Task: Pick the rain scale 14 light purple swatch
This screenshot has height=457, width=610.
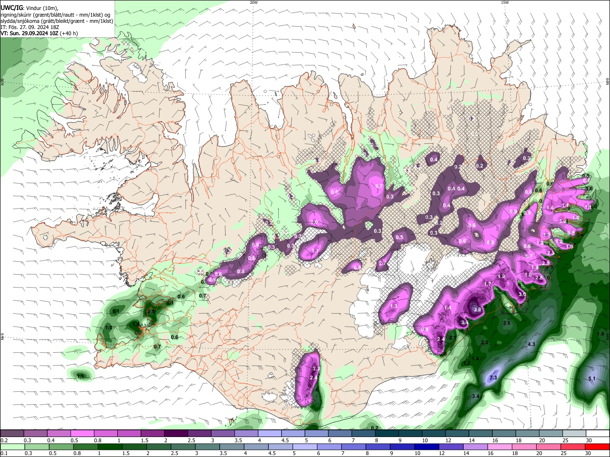Action: click(476, 447)
